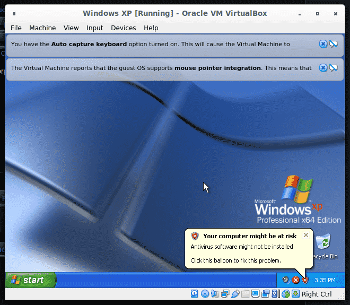Click the 3:35 PM taskbar clock
Screen dimensions: 350x305
[325, 280]
